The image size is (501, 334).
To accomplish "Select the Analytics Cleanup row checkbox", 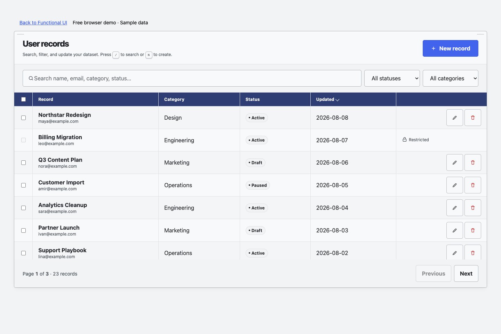I will point(23,208).
